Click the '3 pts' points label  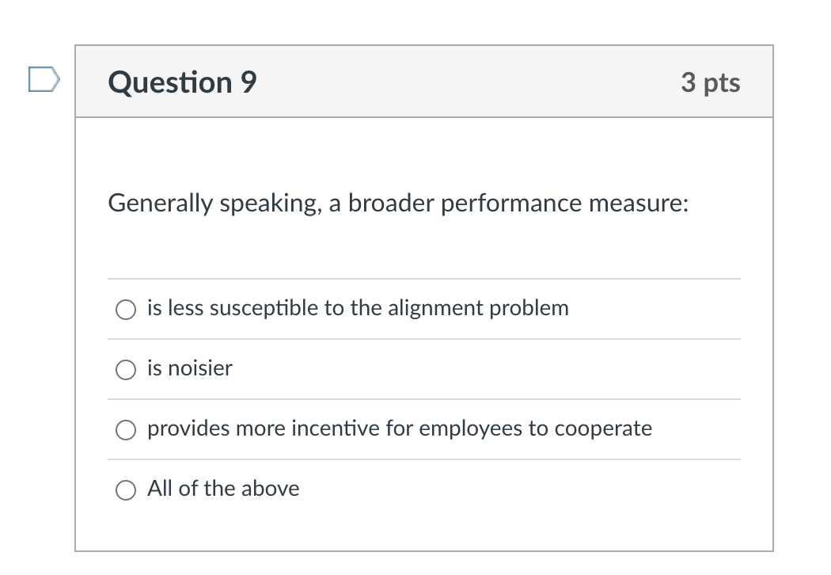pos(710,82)
